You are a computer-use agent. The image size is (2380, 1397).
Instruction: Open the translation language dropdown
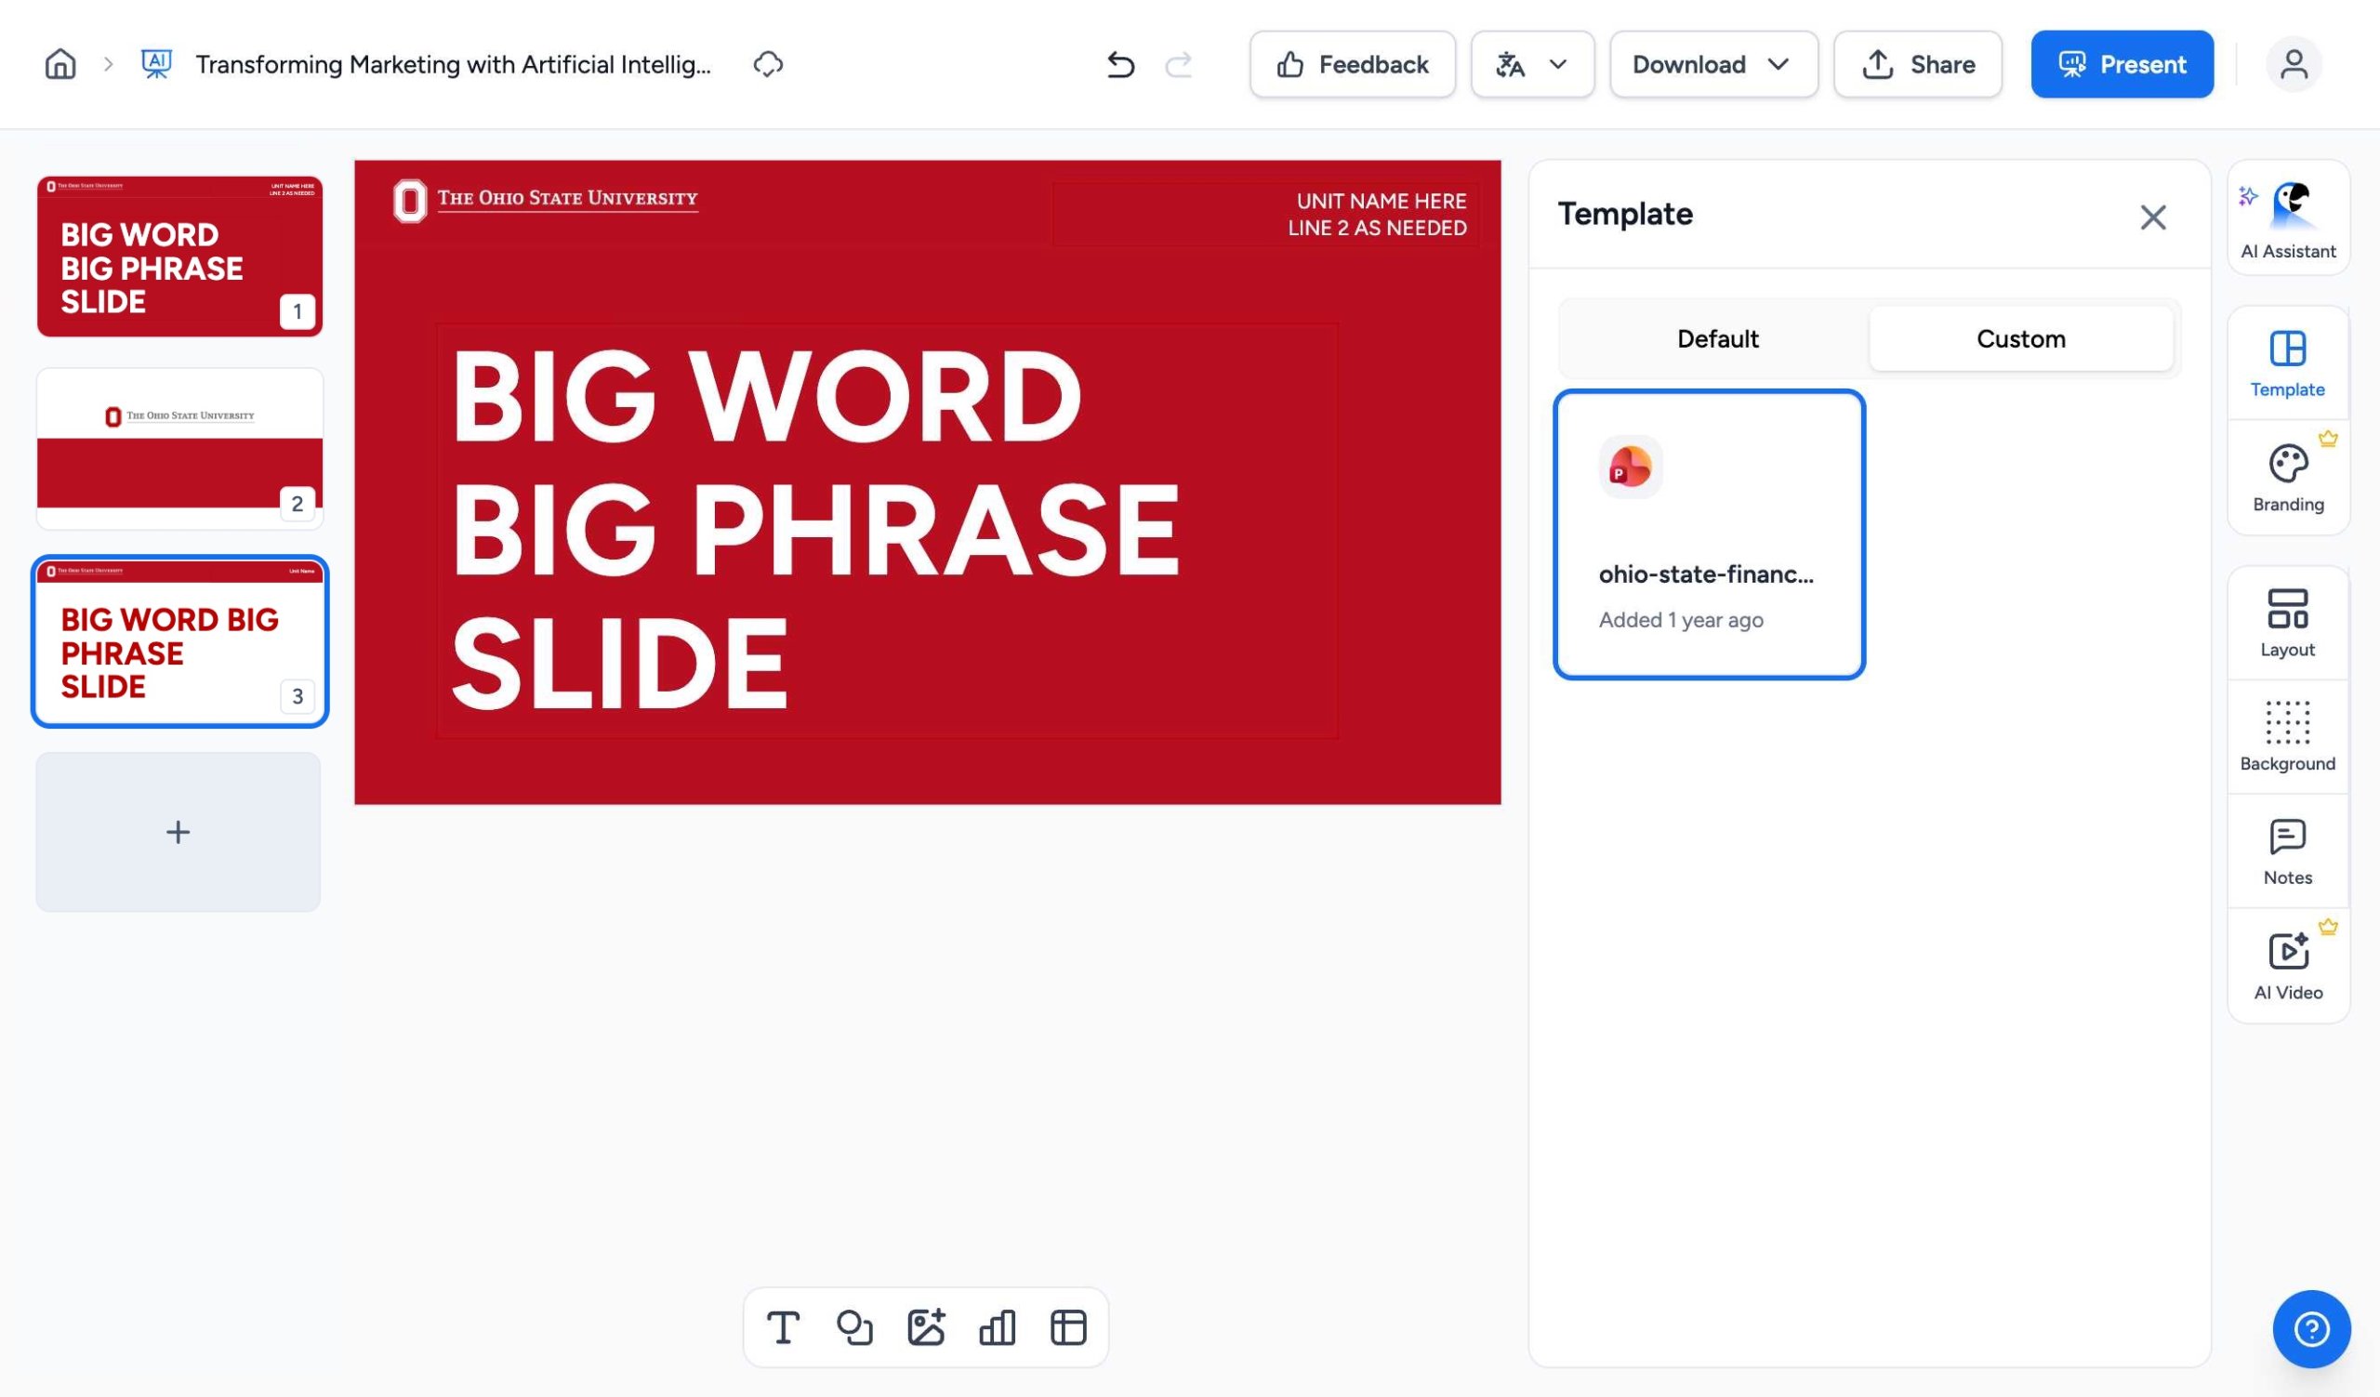tap(1532, 64)
